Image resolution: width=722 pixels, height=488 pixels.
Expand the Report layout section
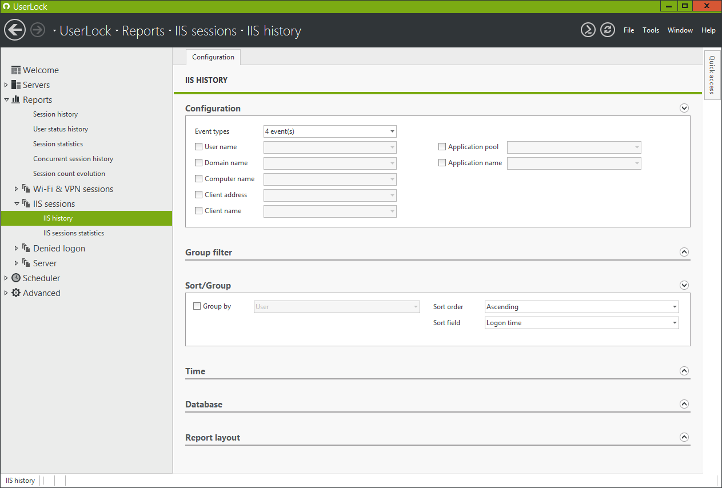click(684, 437)
